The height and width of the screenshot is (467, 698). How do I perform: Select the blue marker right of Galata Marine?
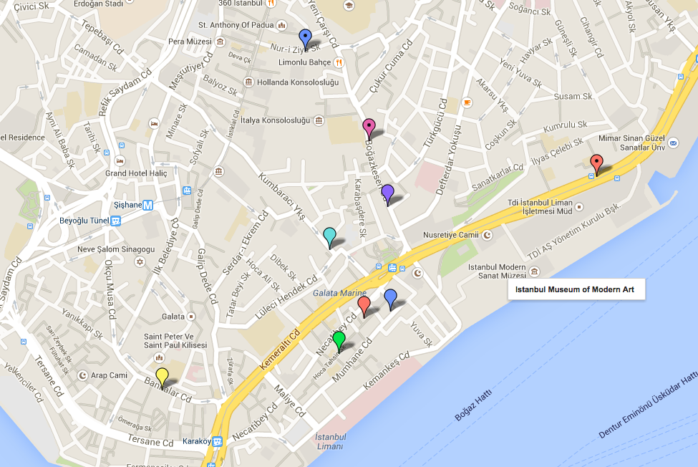pyautogui.click(x=390, y=299)
